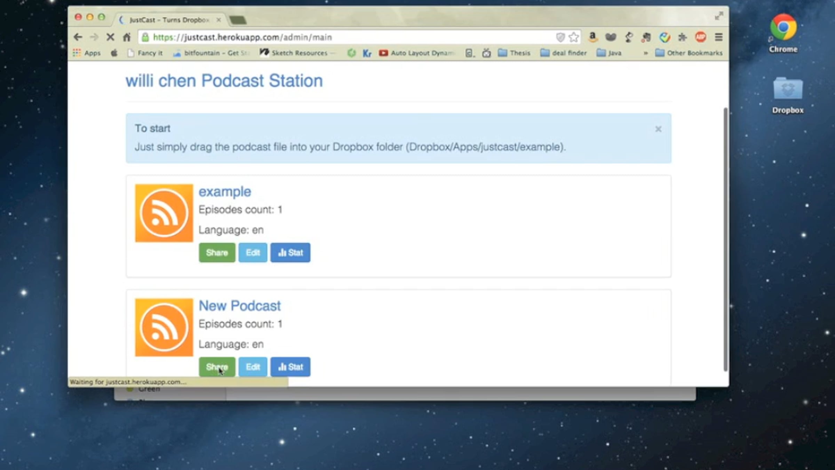Enter fullscreen with the window expand arrows

pyautogui.click(x=719, y=16)
